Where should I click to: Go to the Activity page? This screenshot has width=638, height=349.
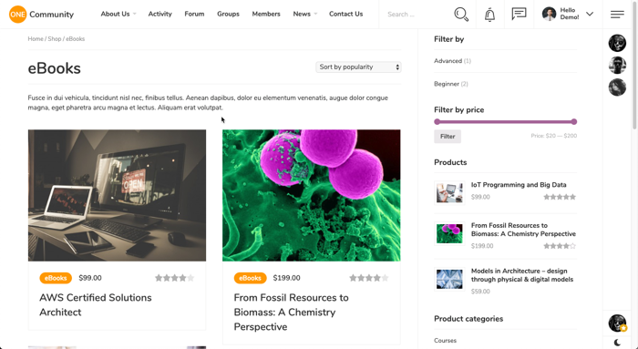(159, 14)
